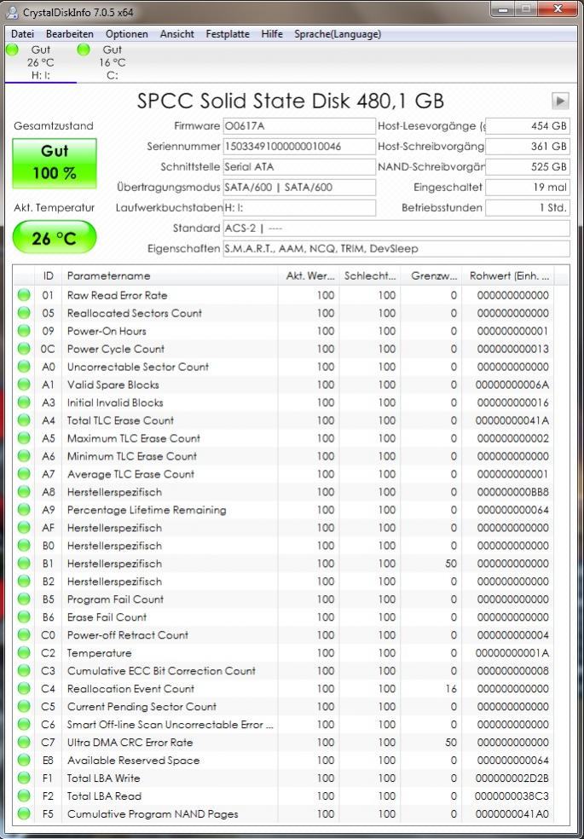Click the Seriennummer field
The image size is (584, 839).
[299, 146]
